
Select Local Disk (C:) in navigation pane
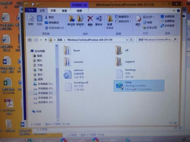click(x=43, y=84)
